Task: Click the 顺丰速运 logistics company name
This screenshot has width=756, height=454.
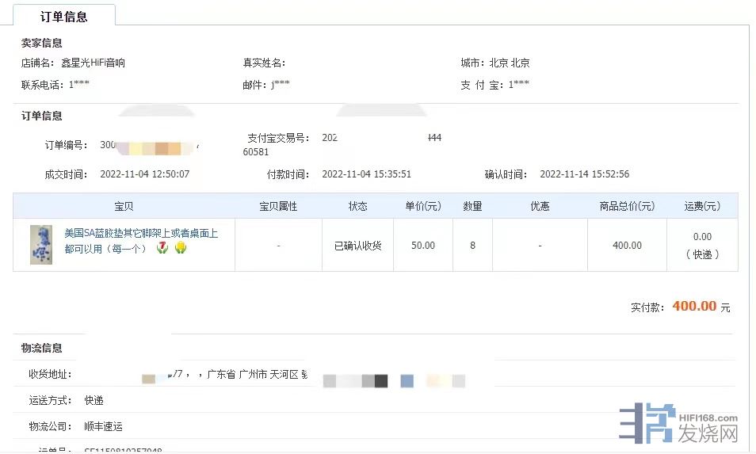Action: pos(103,426)
